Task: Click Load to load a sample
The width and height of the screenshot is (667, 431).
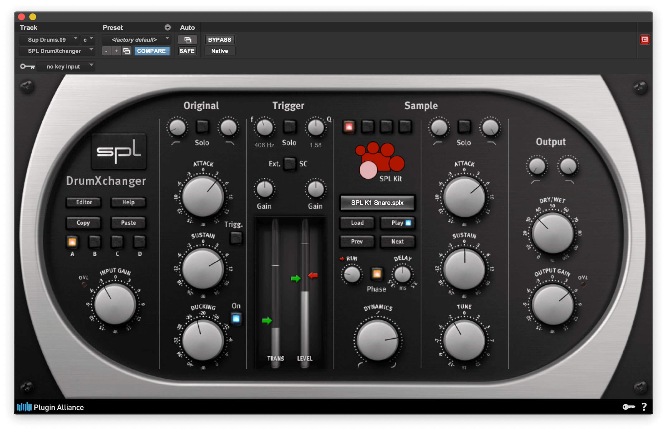Action: (357, 223)
